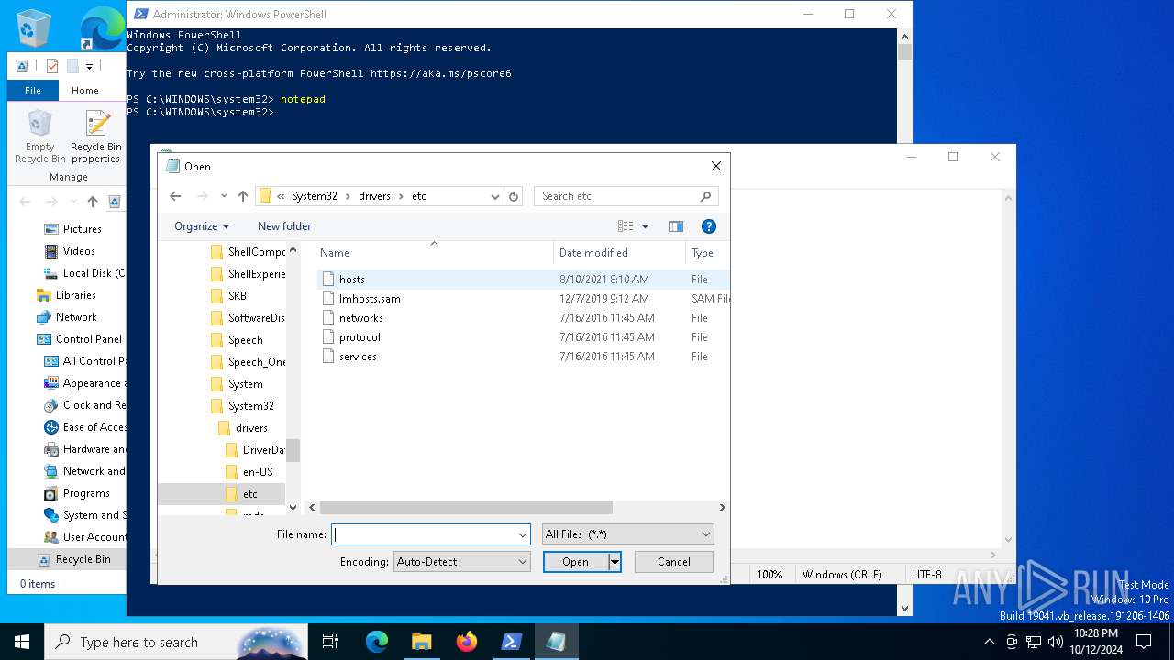Image resolution: width=1174 pixels, height=660 pixels.
Task: Select the services file
Action: pyautogui.click(x=358, y=357)
